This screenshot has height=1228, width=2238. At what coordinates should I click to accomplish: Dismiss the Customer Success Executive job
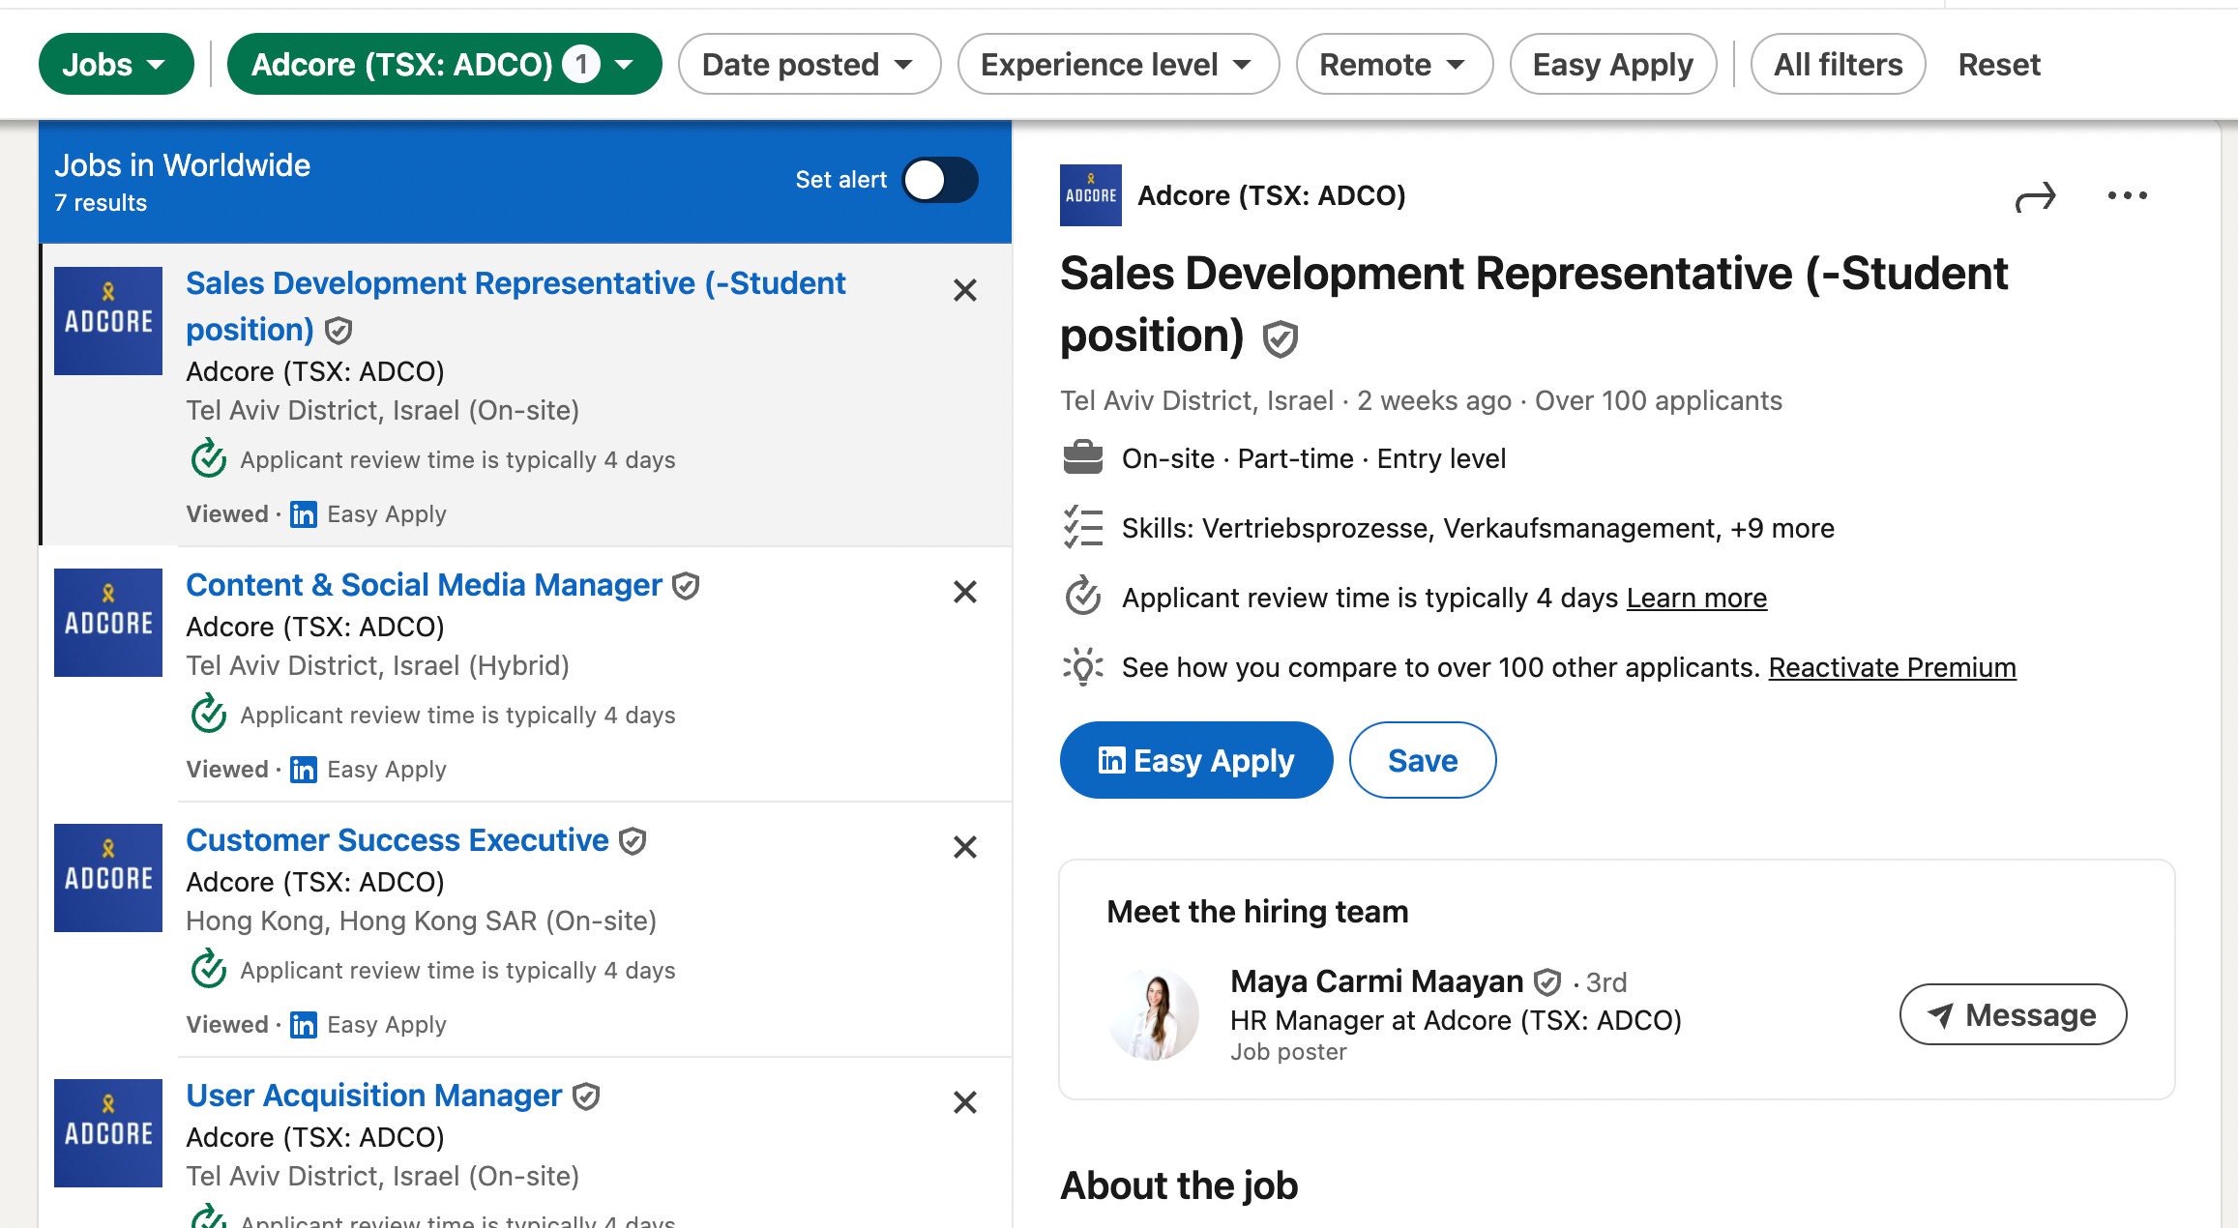click(964, 847)
